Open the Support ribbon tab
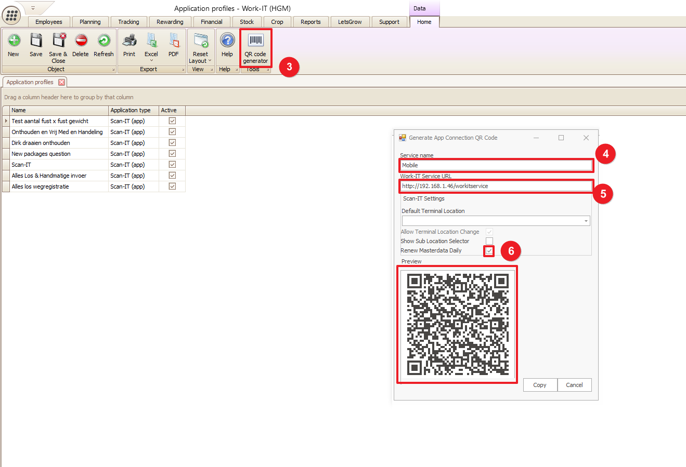The height and width of the screenshot is (467, 686). pyautogui.click(x=390, y=22)
